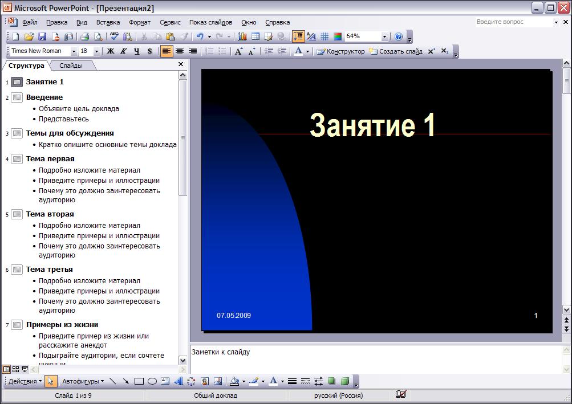The image size is (572, 404).
Task: Open fill color dropdown arrow
Action: (244, 381)
